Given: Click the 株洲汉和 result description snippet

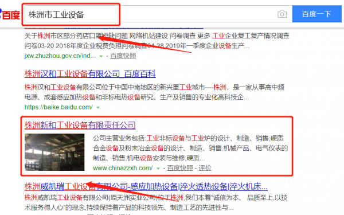Looking at the screenshot, I should (x=154, y=92).
